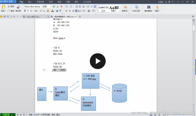Screen dimensions: 196x116
Task: Switch to the 插入 (Insert) ribbon tab
Action: coord(30,2)
